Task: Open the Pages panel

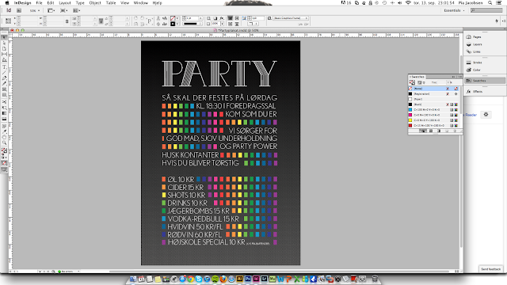Action: point(474,37)
